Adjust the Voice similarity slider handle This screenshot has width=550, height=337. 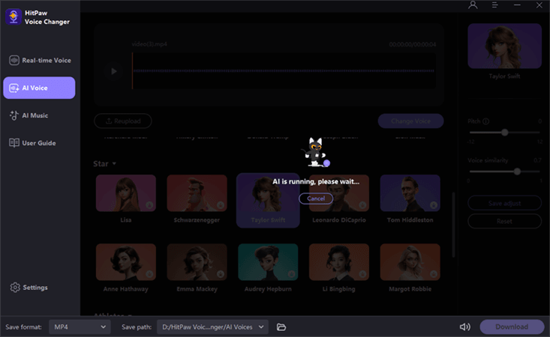point(517,171)
